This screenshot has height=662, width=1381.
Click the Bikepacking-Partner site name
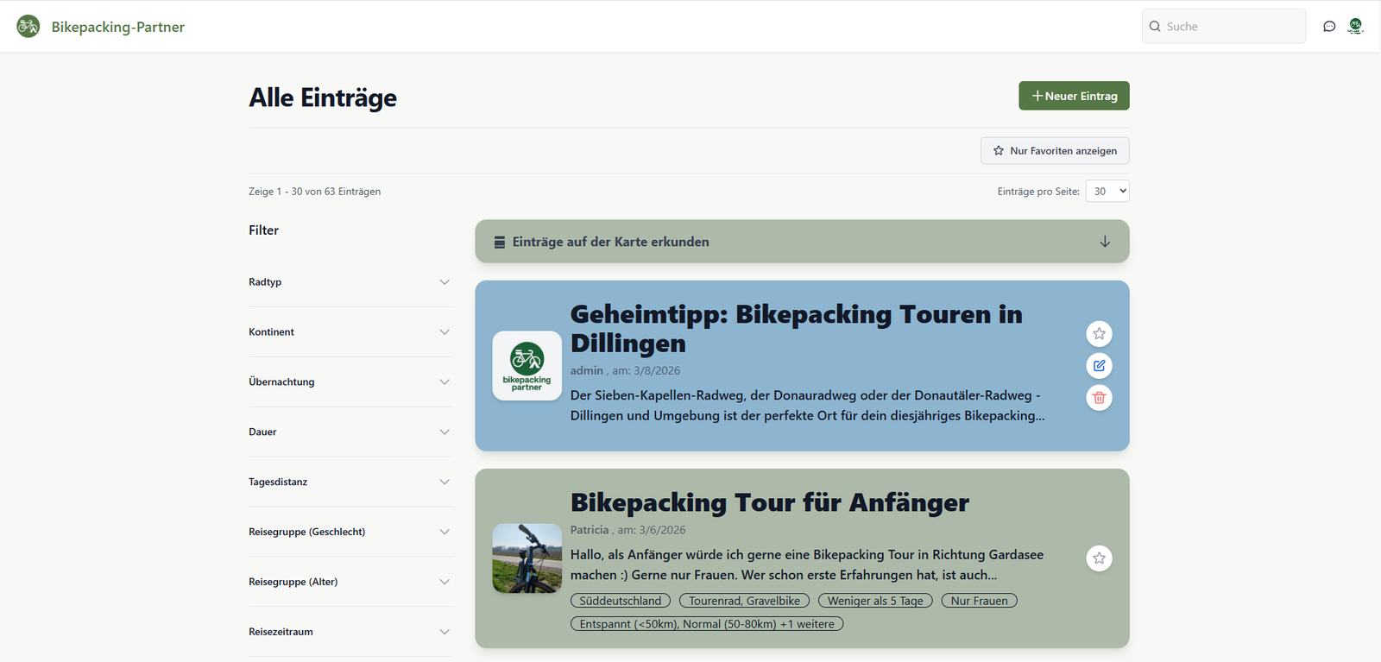[118, 27]
